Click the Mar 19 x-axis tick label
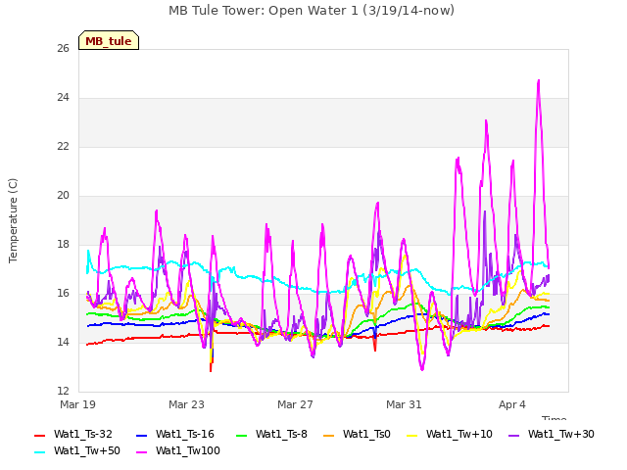Image resolution: width=627 pixels, height=470 pixels. [x=77, y=404]
